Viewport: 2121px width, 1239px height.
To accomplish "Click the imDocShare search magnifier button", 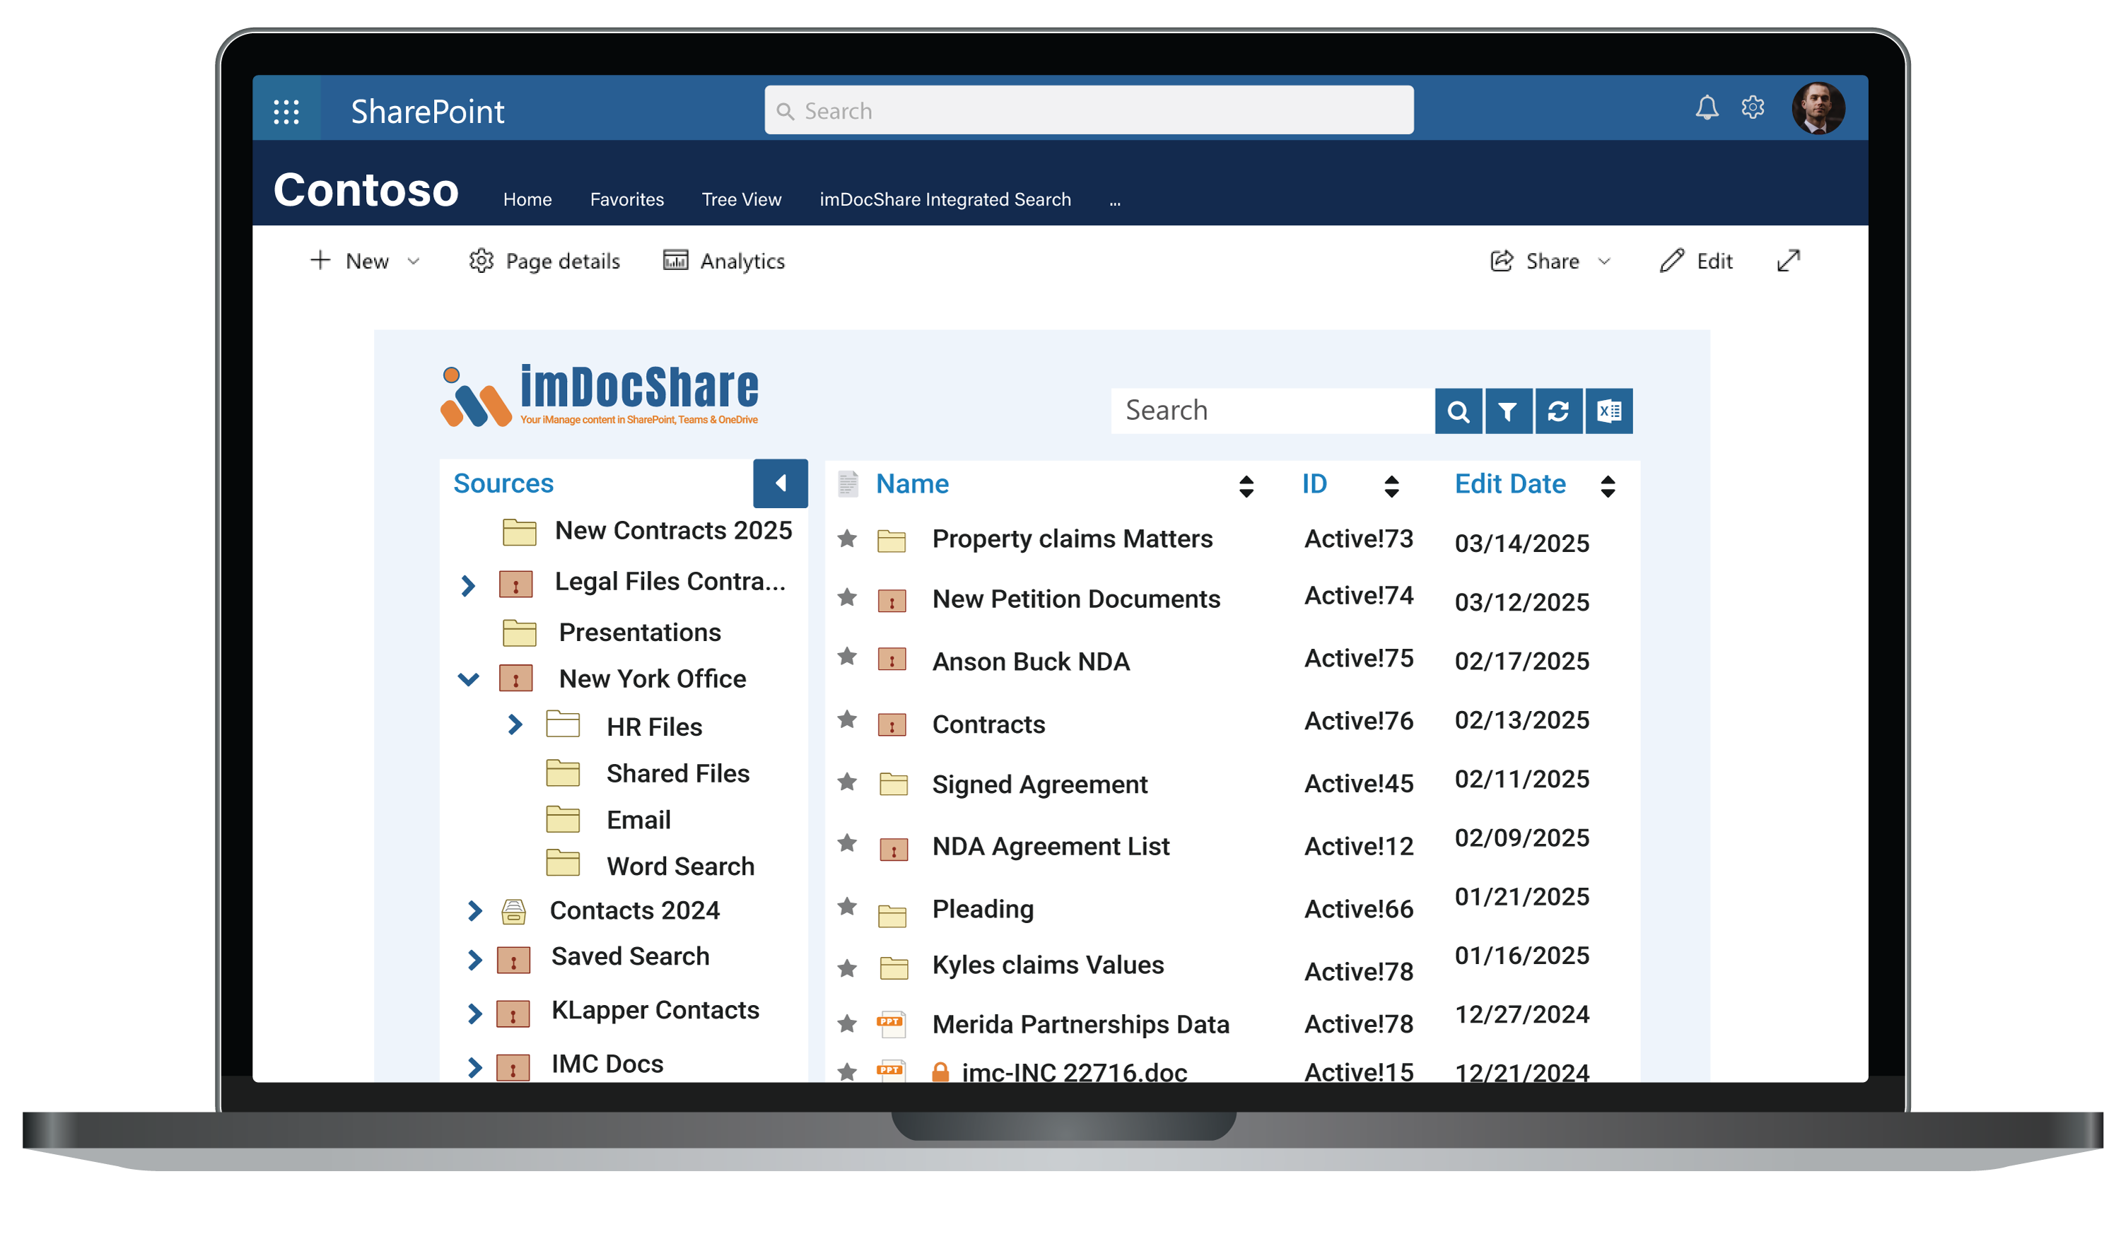I will pyautogui.click(x=1458, y=411).
